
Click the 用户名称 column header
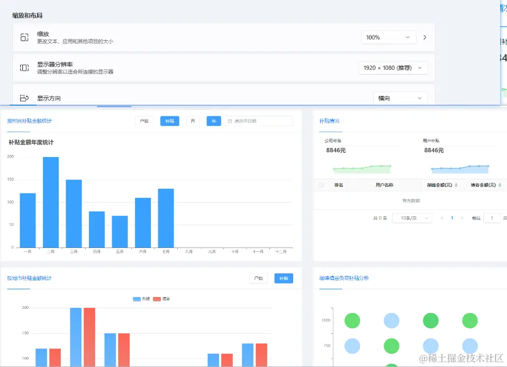tap(384, 185)
